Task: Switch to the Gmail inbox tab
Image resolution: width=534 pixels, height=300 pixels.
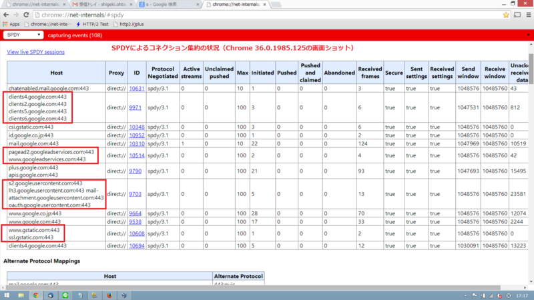Action: coord(102,5)
